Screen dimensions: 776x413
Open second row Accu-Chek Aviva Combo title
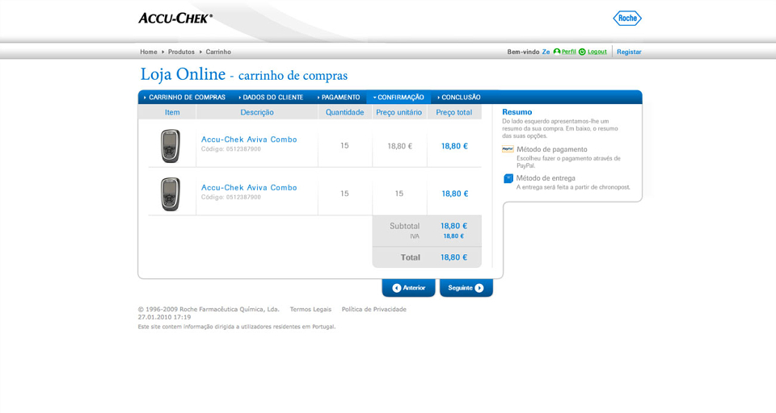click(249, 187)
